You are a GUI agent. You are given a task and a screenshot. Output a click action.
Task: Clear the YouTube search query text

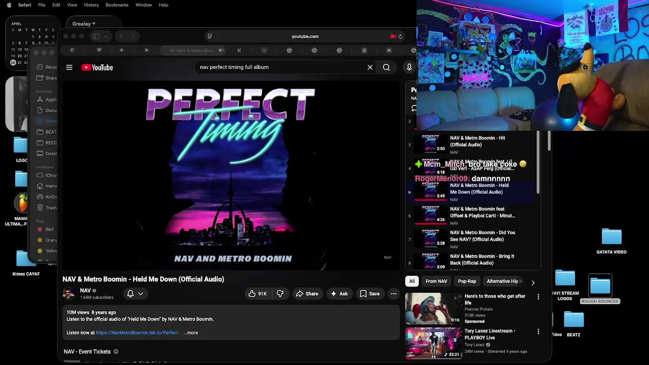pos(370,67)
